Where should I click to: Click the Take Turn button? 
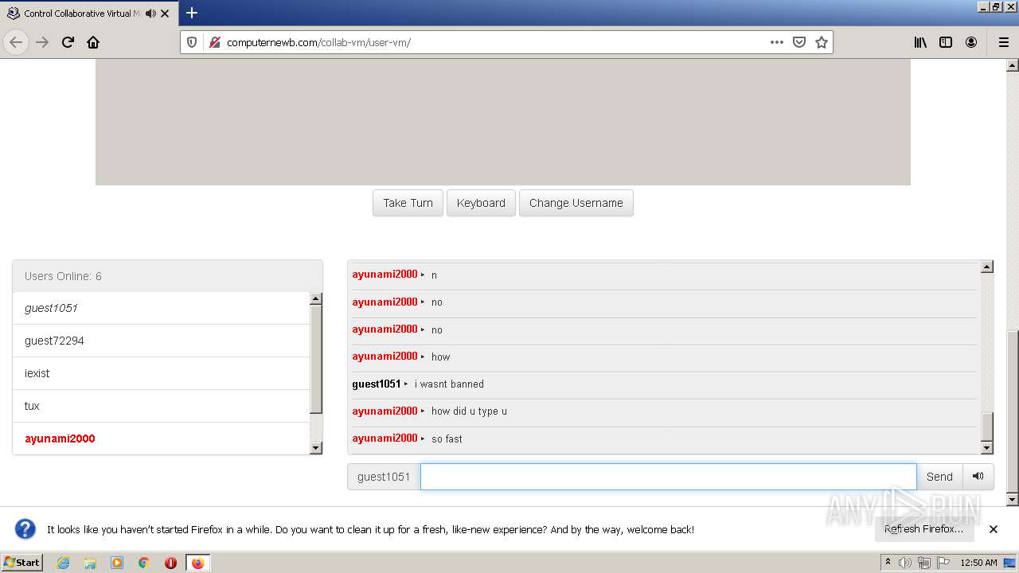tap(408, 203)
